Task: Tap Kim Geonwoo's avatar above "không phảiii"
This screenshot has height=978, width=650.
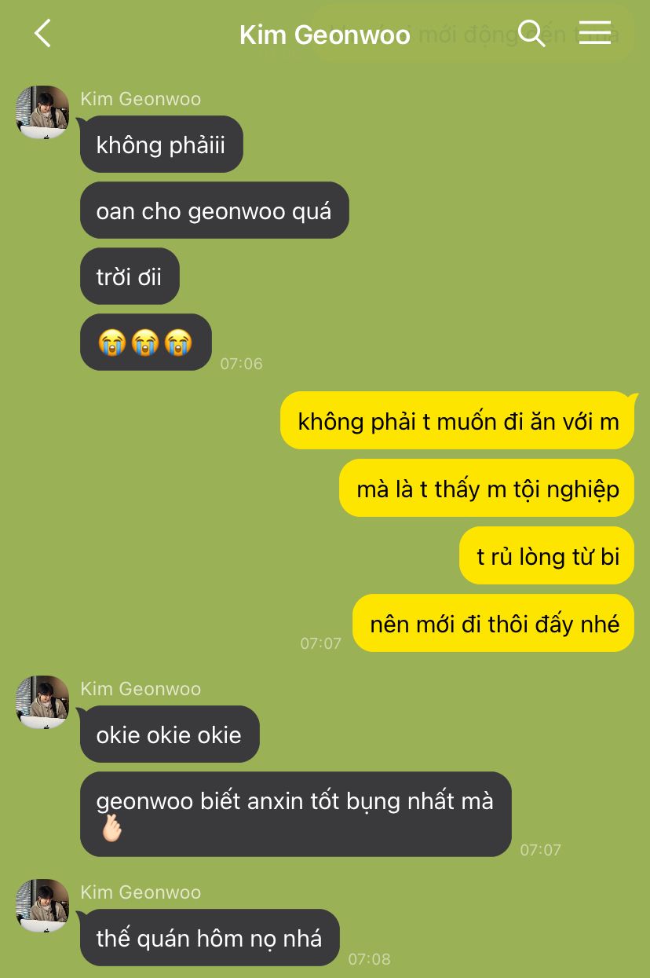Action: click(x=42, y=112)
